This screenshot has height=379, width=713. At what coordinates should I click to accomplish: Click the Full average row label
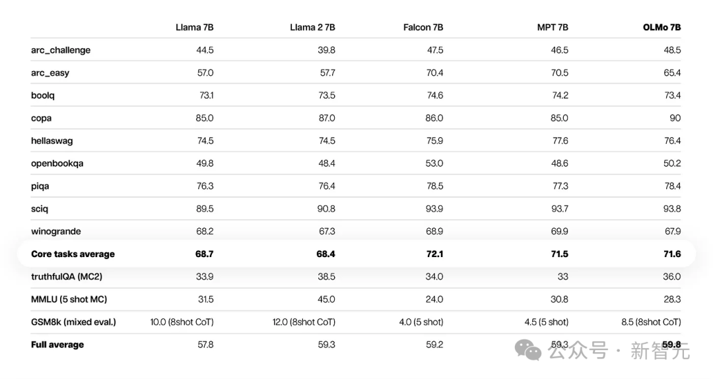click(x=57, y=345)
